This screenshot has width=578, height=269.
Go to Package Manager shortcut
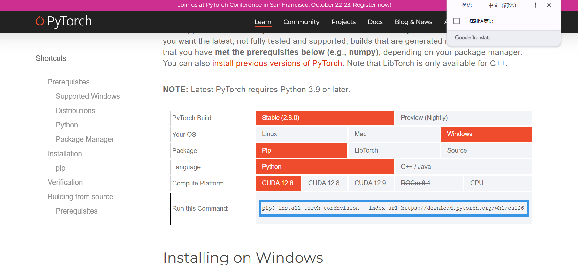(x=85, y=139)
